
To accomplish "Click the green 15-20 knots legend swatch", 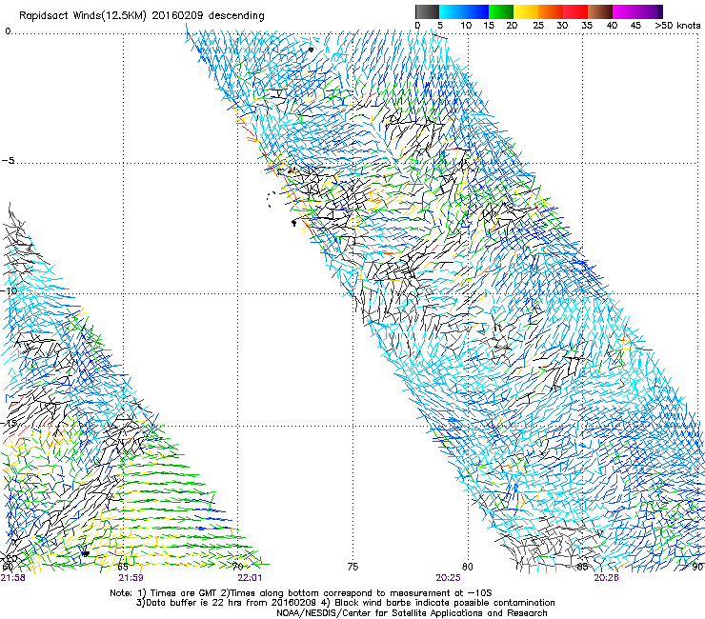I will tap(501, 11).
